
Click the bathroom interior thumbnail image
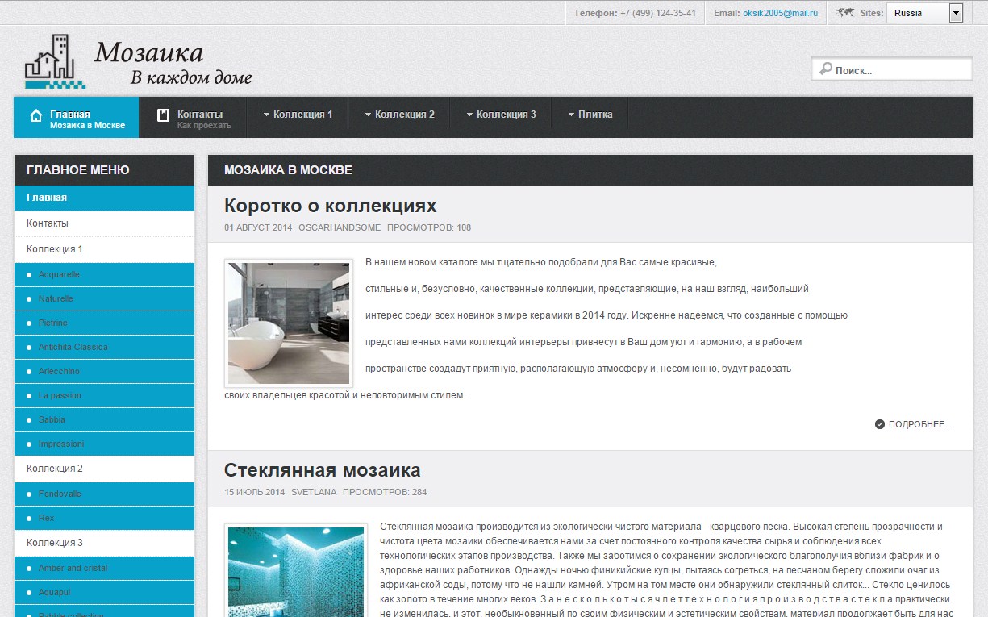(289, 323)
